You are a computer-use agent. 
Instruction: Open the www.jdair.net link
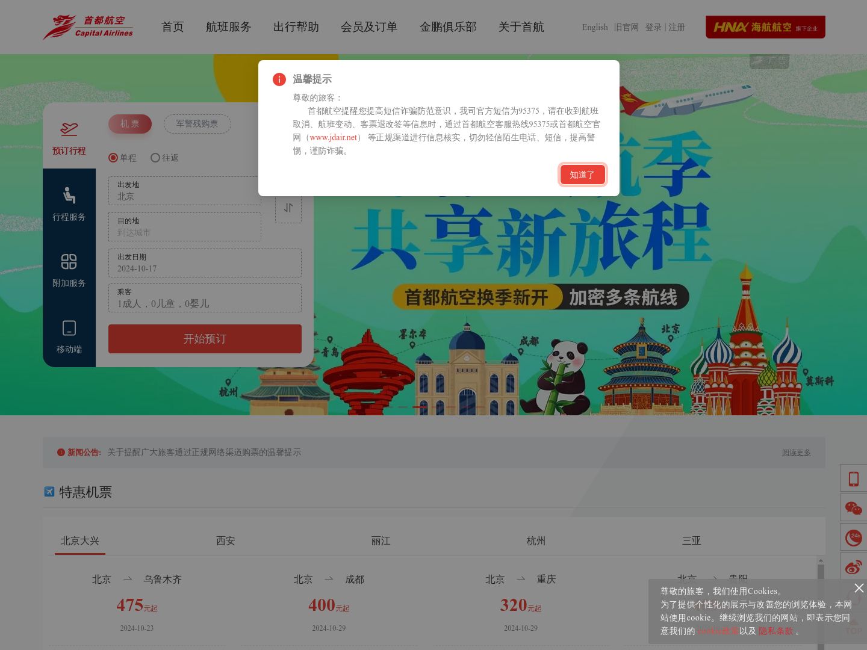click(x=334, y=137)
